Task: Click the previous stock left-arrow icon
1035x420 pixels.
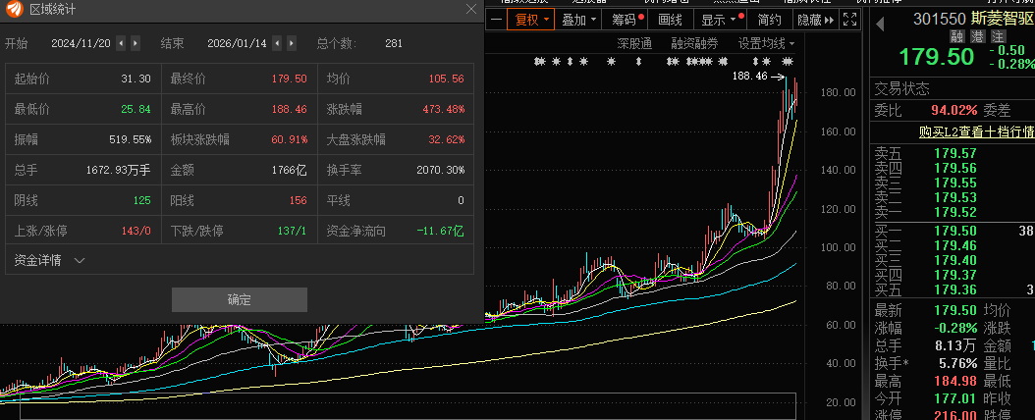Action: (879, 20)
